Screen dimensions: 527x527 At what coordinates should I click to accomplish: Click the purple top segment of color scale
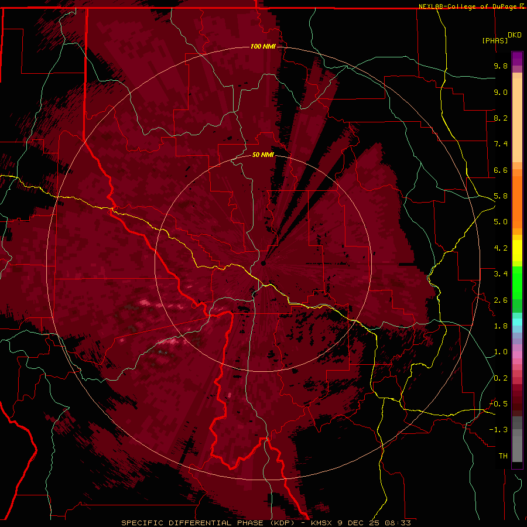[x=517, y=59]
